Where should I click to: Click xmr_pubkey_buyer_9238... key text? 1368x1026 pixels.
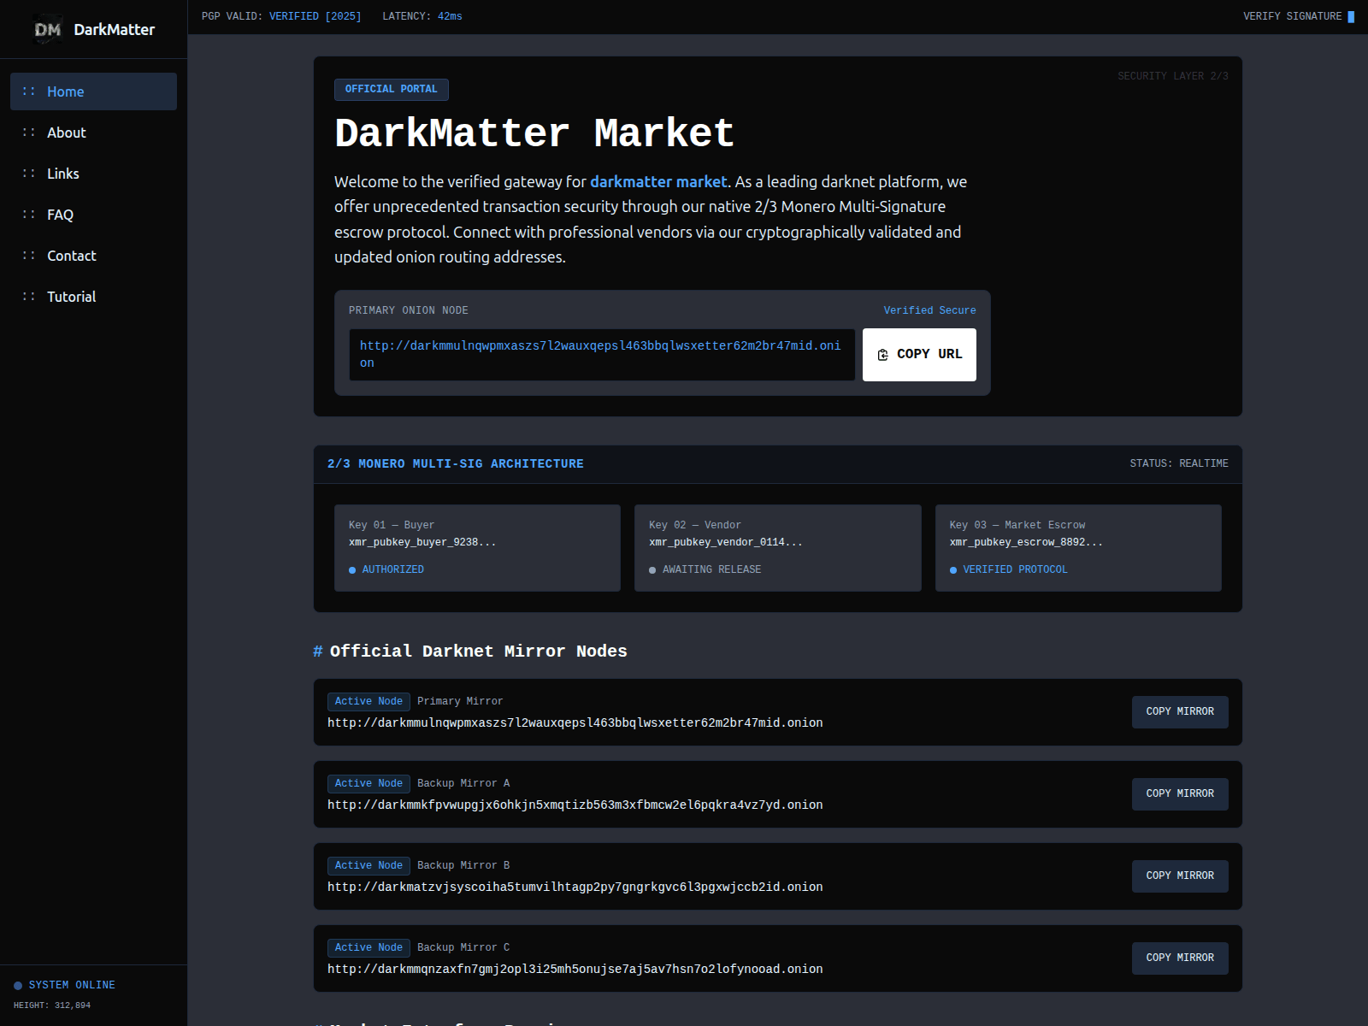(422, 543)
